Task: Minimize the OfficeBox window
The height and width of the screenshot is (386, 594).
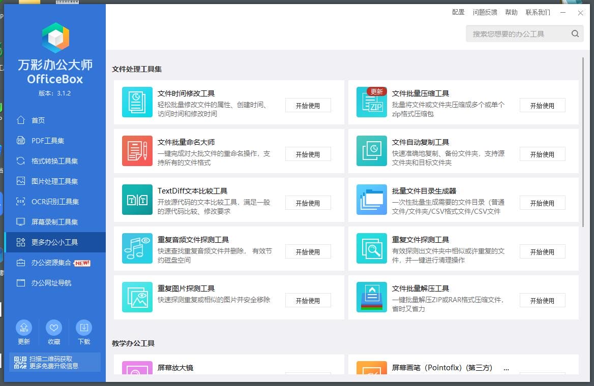Action: coord(563,13)
